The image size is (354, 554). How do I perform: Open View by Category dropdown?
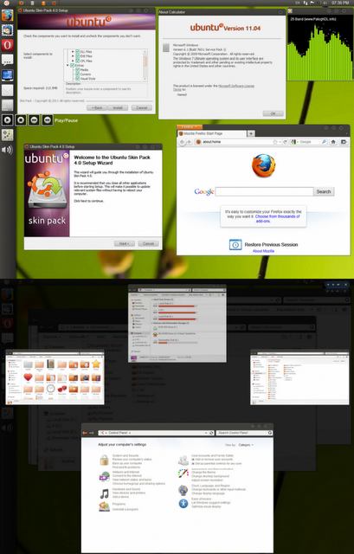click(246, 445)
